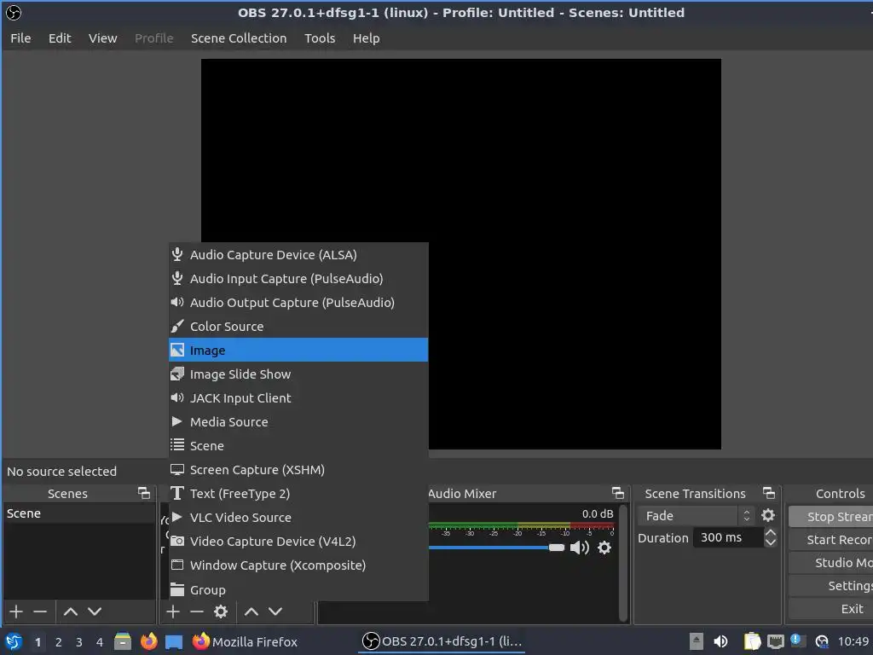Click the add source plus button
The image size is (873, 655).
tap(173, 612)
